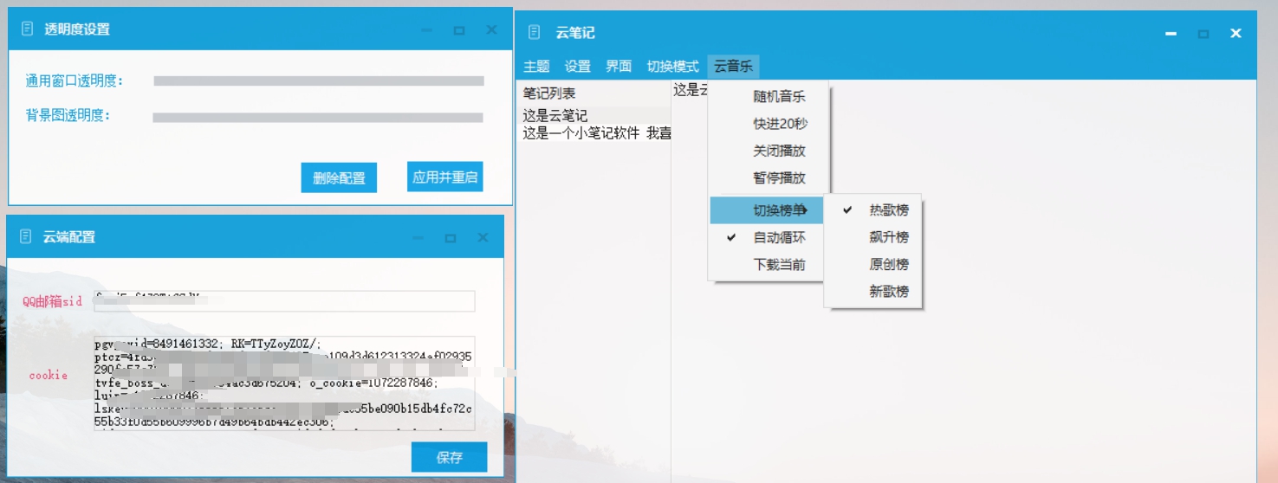Click the 应用并重启 button
Viewport: 1278px width, 483px height.
[x=444, y=177]
